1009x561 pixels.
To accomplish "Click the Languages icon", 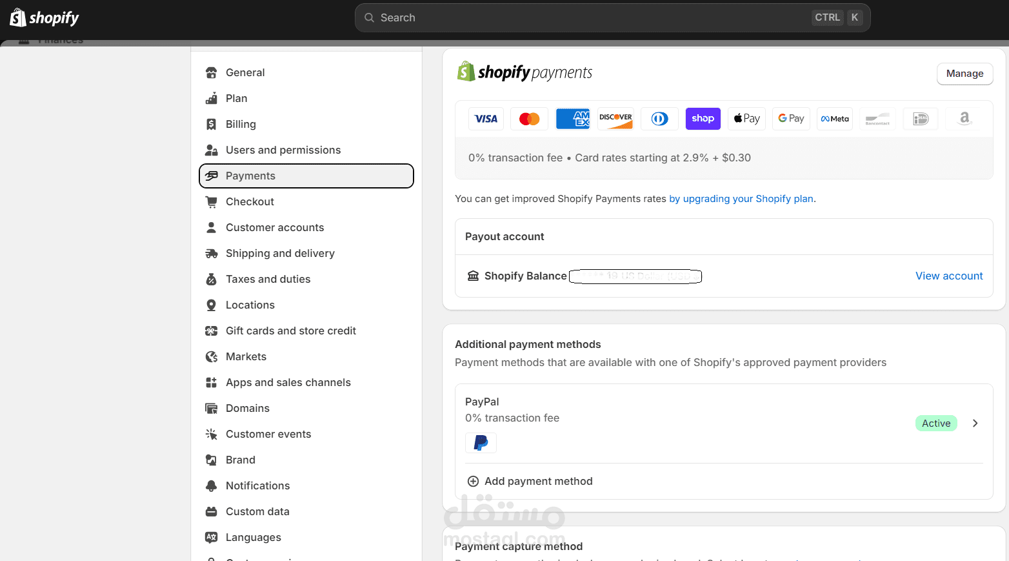I will [211, 537].
